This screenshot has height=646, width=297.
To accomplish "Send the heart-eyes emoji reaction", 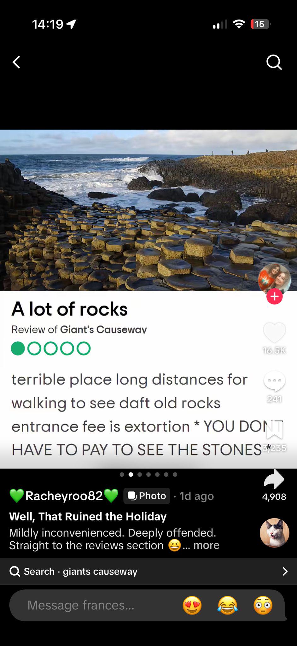I will click(x=192, y=605).
